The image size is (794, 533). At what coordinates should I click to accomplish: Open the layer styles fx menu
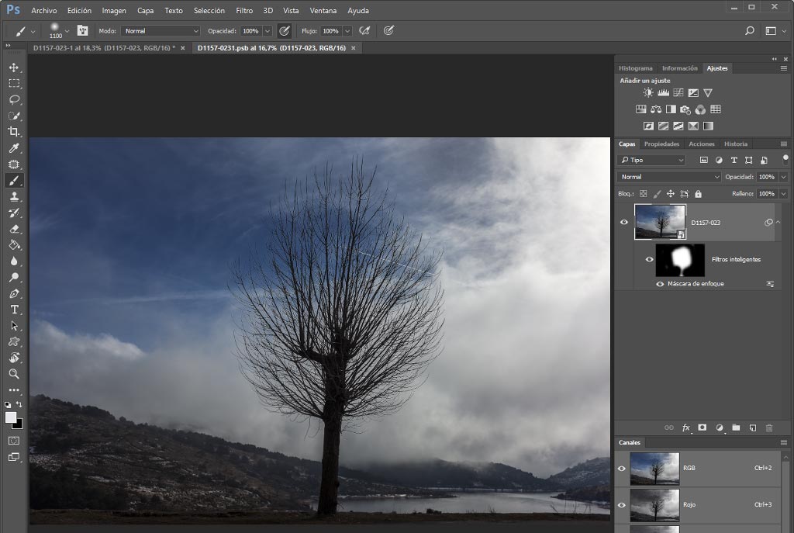(686, 427)
